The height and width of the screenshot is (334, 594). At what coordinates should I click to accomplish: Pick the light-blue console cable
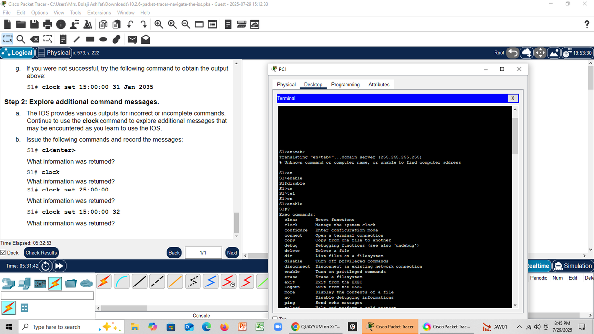[x=121, y=282]
